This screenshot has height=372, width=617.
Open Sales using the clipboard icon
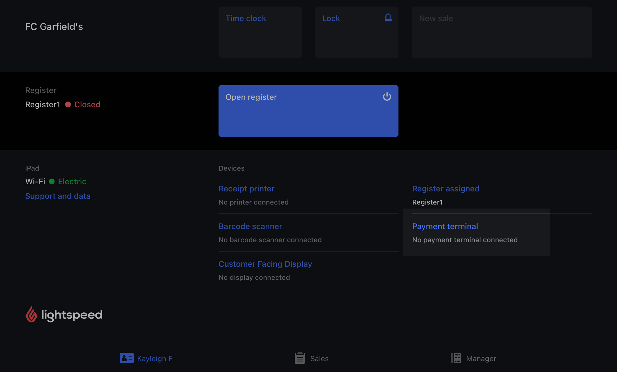299,358
